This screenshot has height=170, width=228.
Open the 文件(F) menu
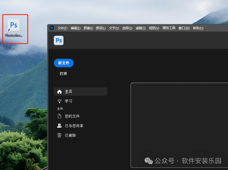(x=62, y=28)
